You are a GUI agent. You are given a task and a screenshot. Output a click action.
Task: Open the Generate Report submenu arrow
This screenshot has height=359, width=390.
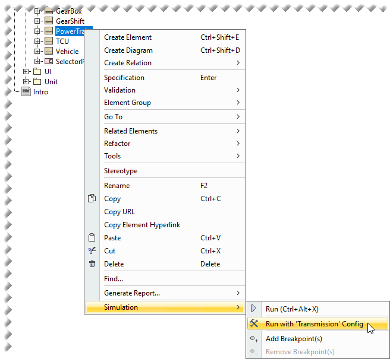tap(238, 293)
